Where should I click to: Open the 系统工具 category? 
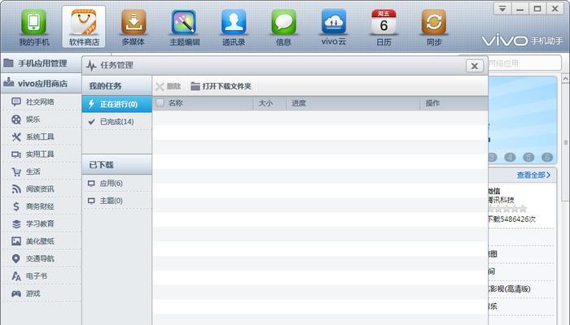point(41,136)
